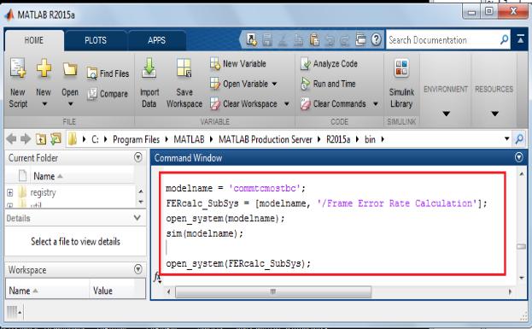Select the bin folder in the path
The image size is (532, 329).
pos(370,139)
